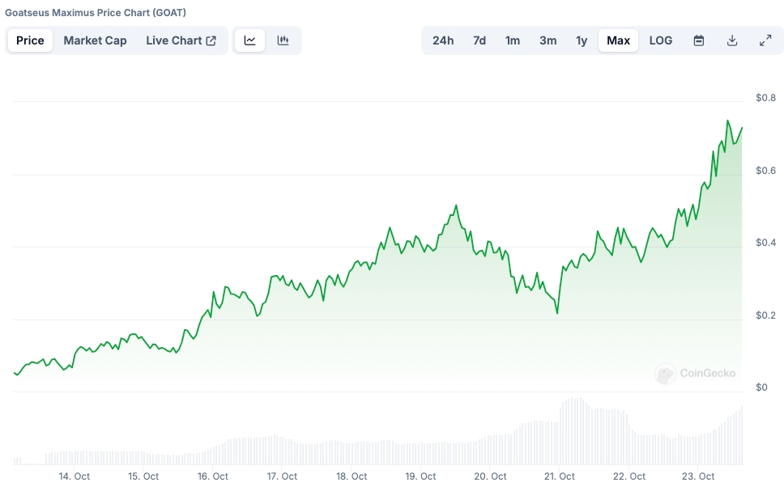Screen dimensions: 784x491
Task: Select the Price tab
Action: tap(30, 40)
